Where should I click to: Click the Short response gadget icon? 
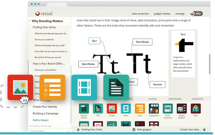[168, 108]
